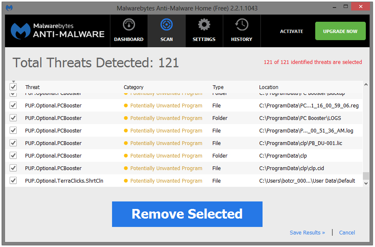Switch to the DASHBOARD tab
Image resolution: width=375 pixels, height=247 pixels.
pos(129,31)
